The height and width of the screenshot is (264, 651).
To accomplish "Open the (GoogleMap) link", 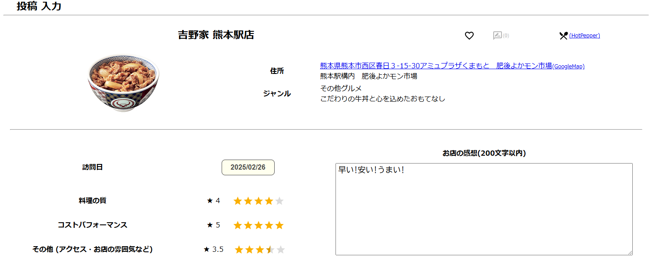I will click(568, 67).
